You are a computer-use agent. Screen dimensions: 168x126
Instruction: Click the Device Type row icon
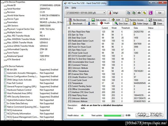coord(5,19)
